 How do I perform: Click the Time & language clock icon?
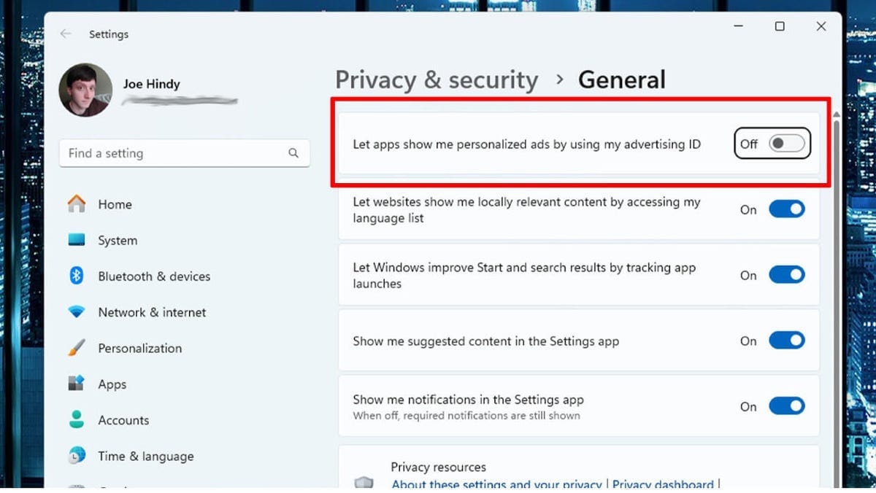pos(77,456)
